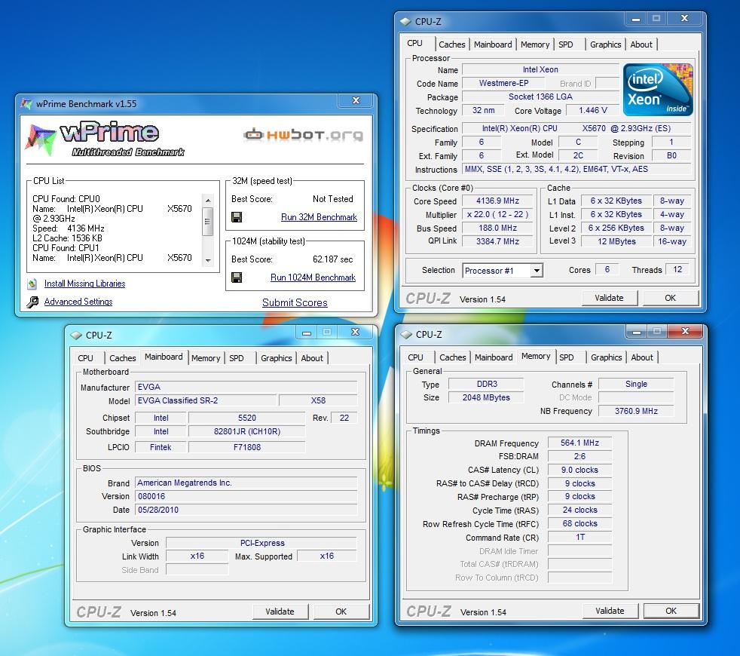Open About tab in the Mainboard window
Image resolution: width=740 pixels, height=656 pixels.
pyautogui.click(x=312, y=358)
